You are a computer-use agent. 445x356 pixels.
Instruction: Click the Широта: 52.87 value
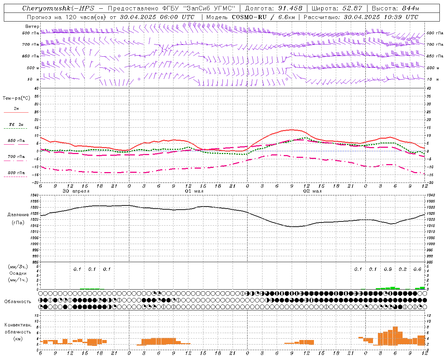click(337, 8)
